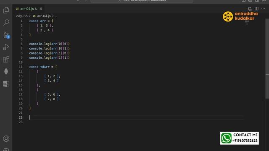Open the Explorer view in activity bar

(x=6, y=10)
